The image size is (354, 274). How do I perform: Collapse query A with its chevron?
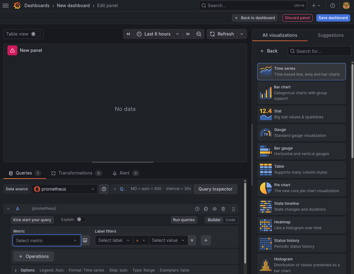pos(8,209)
